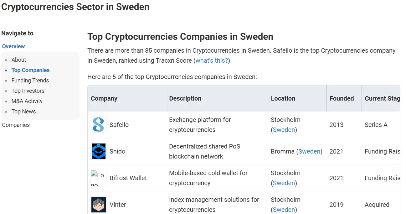Jump to Funding Trends section
The height and width of the screenshot is (214, 406).
coord(30,81)
